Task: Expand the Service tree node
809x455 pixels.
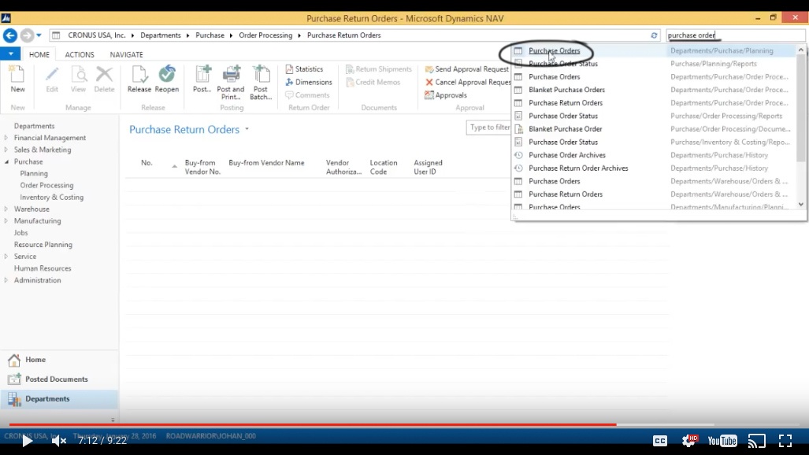Action: tap(6, 257)
